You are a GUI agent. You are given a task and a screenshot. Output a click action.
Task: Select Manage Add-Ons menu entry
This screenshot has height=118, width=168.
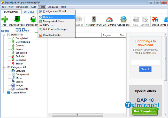(57, 21)
